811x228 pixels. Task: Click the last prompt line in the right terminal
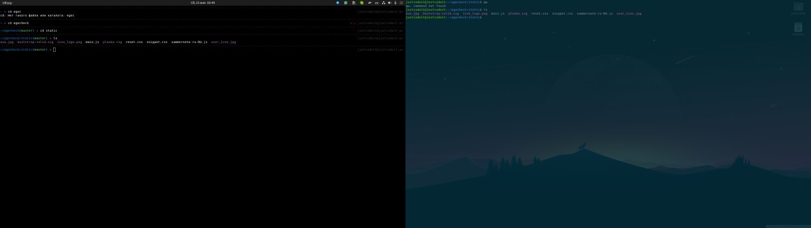(444, 17)
